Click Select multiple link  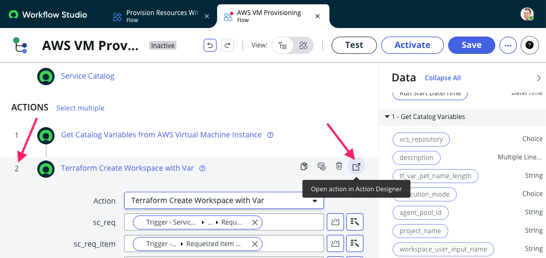80,108
